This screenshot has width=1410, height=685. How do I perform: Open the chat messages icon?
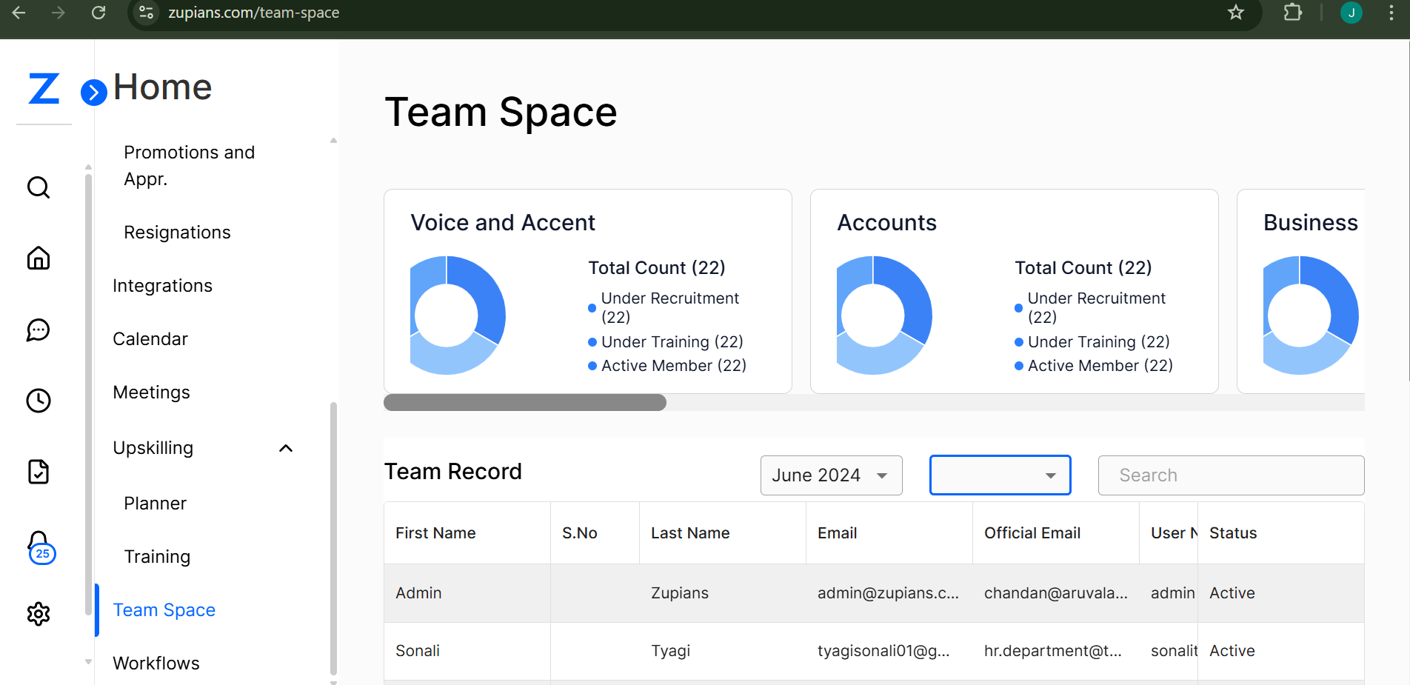[38, 330]
